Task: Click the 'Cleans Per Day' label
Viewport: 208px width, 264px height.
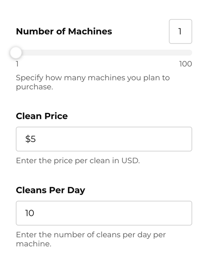Action: click(x=50, y=190)
